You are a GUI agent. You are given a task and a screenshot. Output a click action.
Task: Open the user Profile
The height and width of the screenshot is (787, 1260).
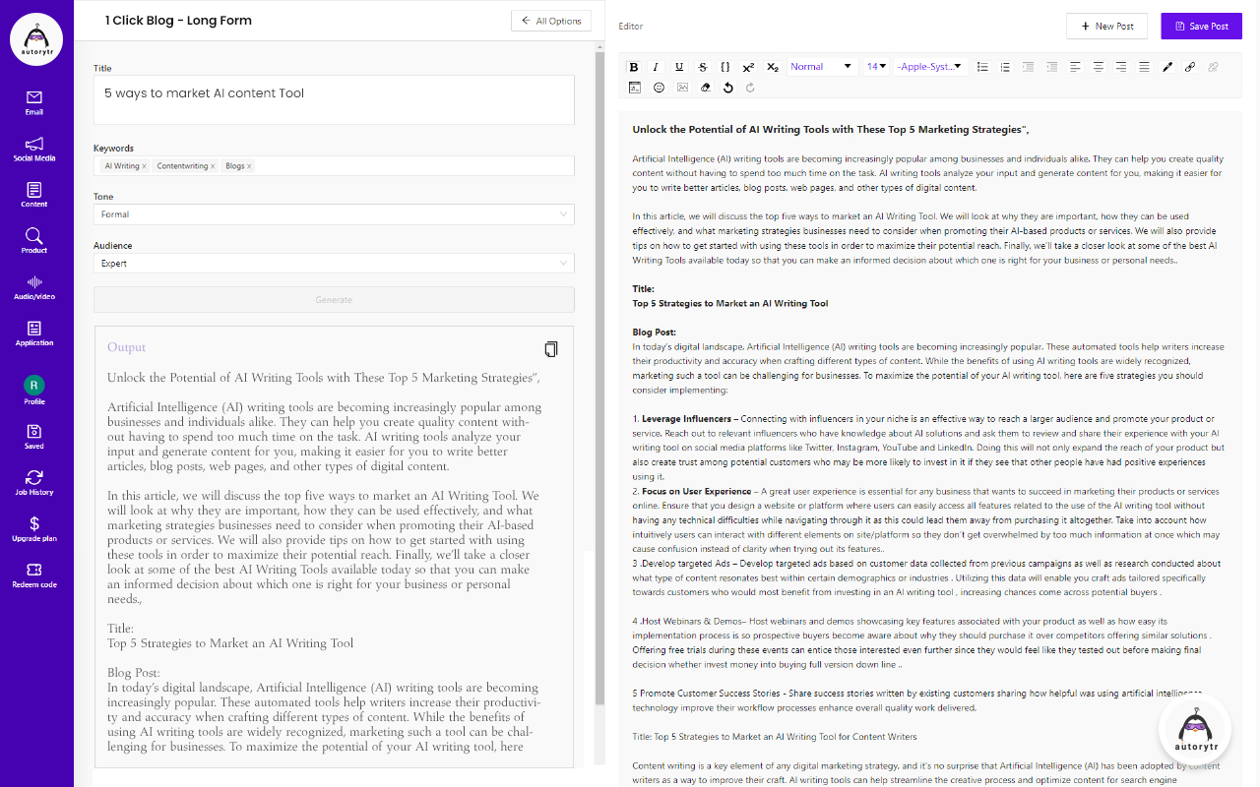tap(34, 391)
